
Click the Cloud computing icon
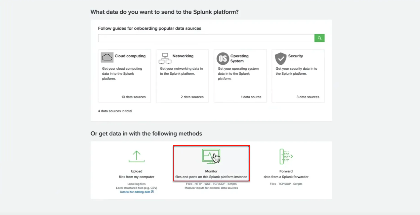tap(107, 57)
